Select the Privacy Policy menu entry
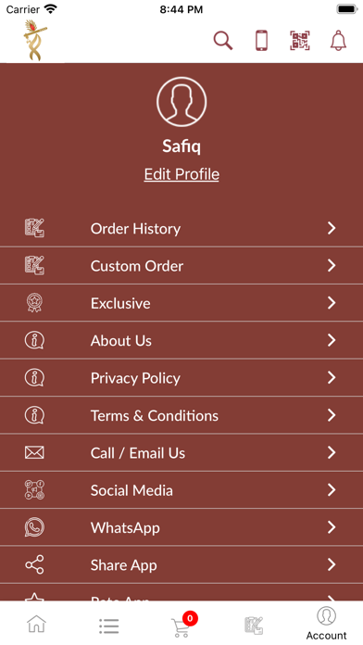Viewport: 363px width, 645px height. tap(181, 378)
